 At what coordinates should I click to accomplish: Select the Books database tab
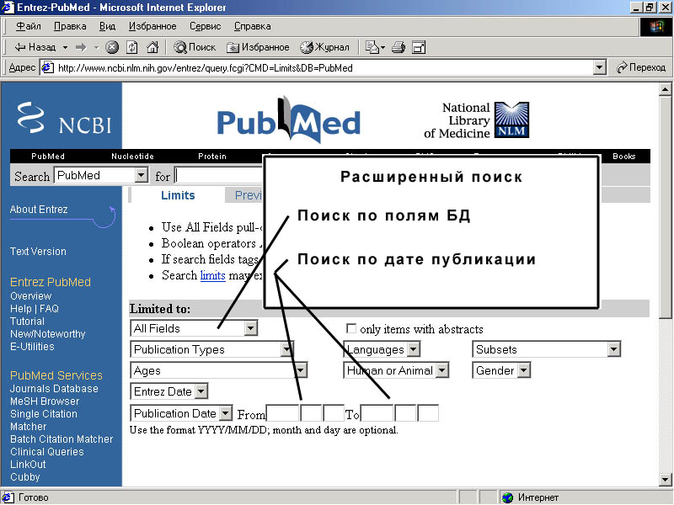tap(624, 157)
